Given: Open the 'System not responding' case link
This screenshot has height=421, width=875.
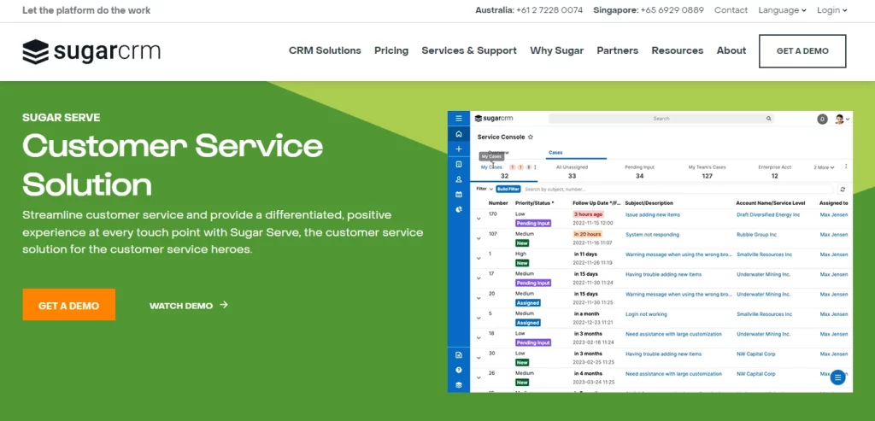Looking at the screenshot, I should pyautogui.click(x=652, y=234).
